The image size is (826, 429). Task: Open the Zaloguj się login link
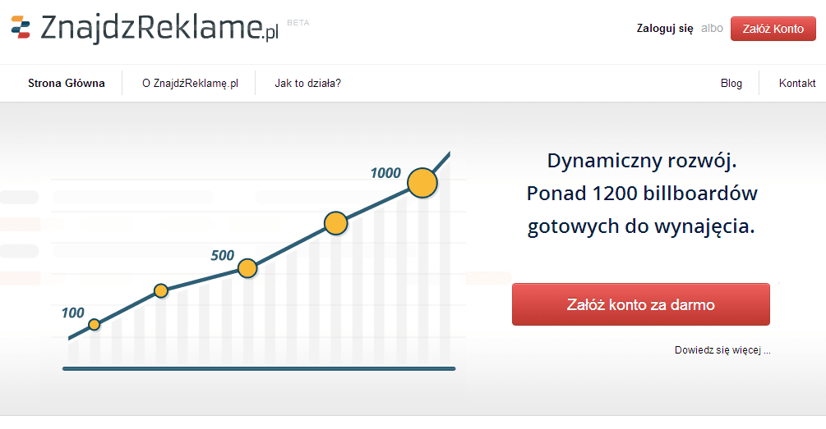665,28
